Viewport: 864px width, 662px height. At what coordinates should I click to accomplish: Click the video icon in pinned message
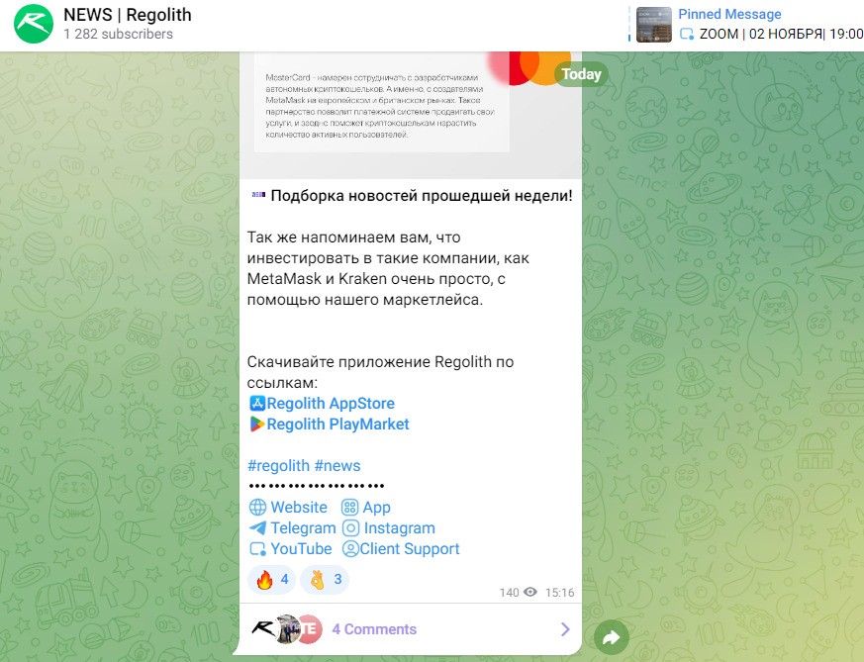click(x=687, y=35)
